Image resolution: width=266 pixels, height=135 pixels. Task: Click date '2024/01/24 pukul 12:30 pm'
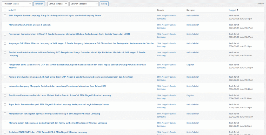pos(241,68)
